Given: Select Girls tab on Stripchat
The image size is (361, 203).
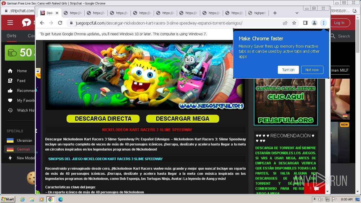Looking at the screenshot, I should (x=12, y=36).
